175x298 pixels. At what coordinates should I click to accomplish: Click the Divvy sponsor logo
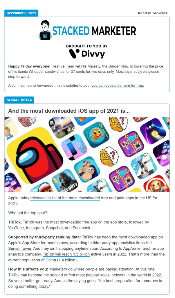click(87, 54)
